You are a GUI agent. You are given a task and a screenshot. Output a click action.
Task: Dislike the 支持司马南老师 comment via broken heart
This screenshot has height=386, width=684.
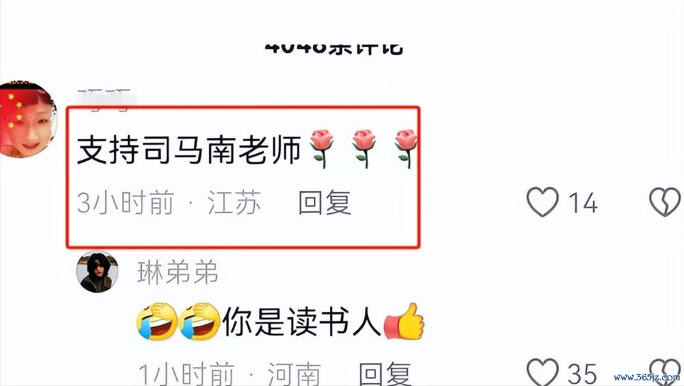coord(665,202)
